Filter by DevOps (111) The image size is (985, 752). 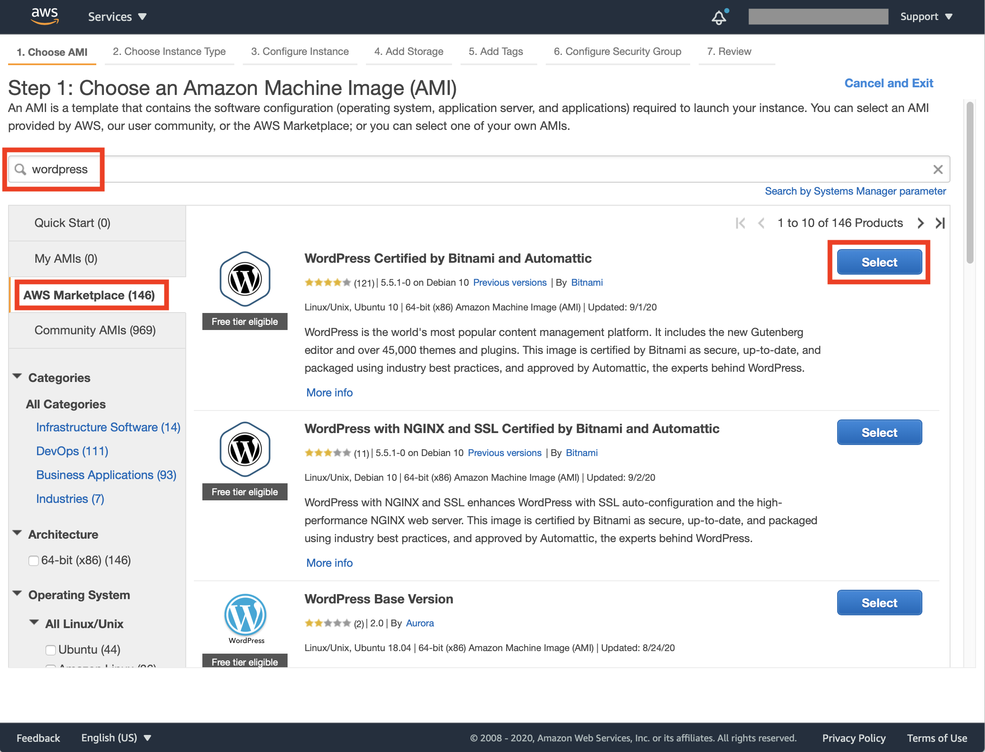tap(72, 451)
